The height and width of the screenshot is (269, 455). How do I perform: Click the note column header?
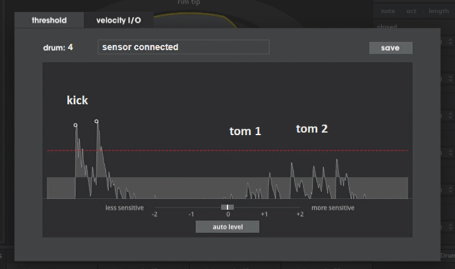pos(388,11)
